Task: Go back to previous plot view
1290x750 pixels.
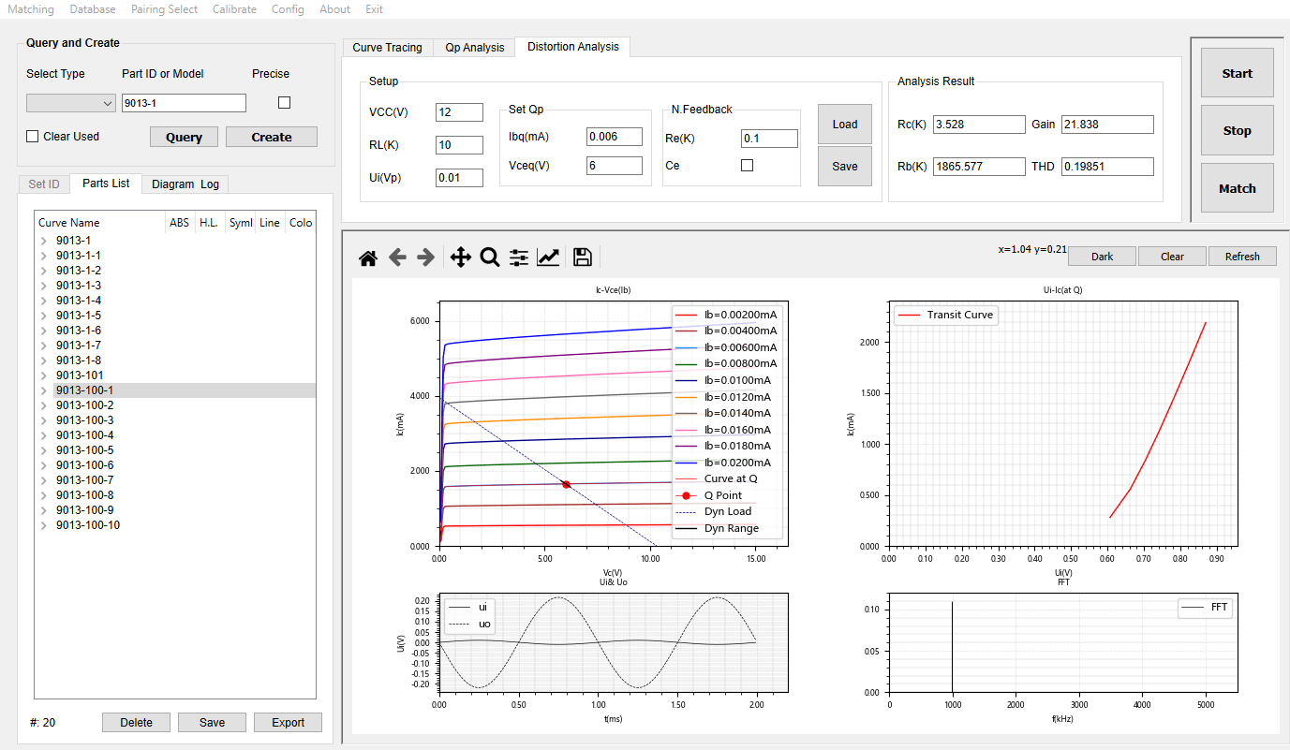Action: [x=397, y=257]
